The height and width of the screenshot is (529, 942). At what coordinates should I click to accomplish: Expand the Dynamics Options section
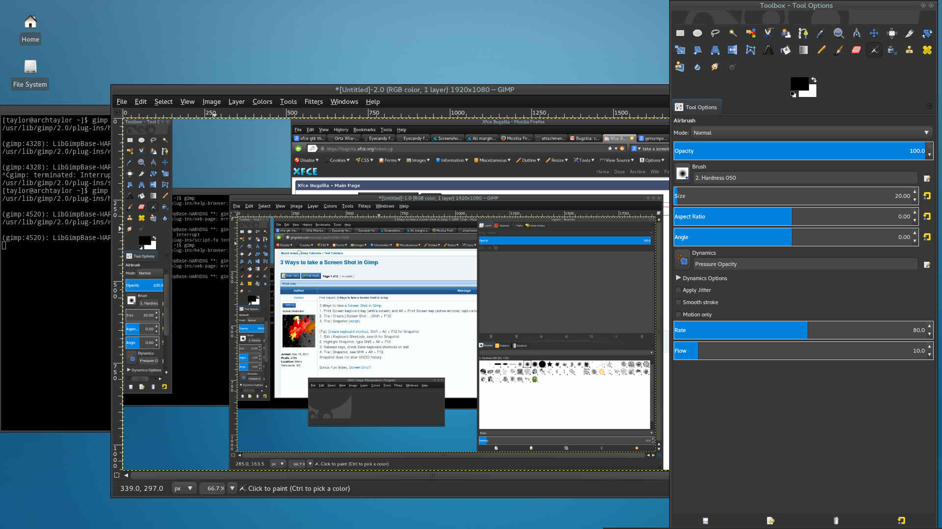[679, 278]
